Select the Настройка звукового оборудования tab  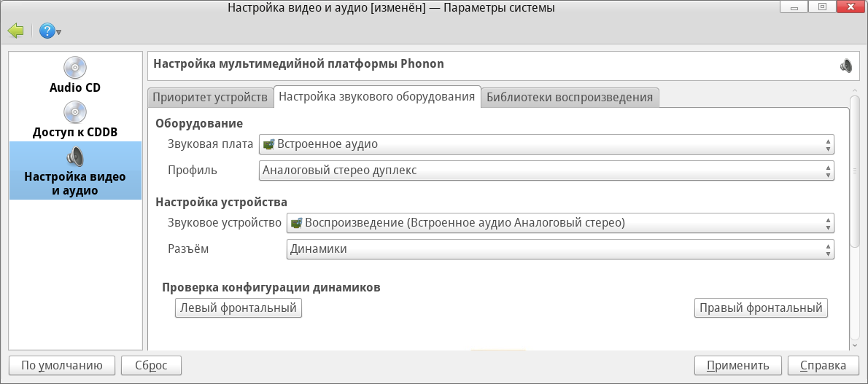coord(377,97)
